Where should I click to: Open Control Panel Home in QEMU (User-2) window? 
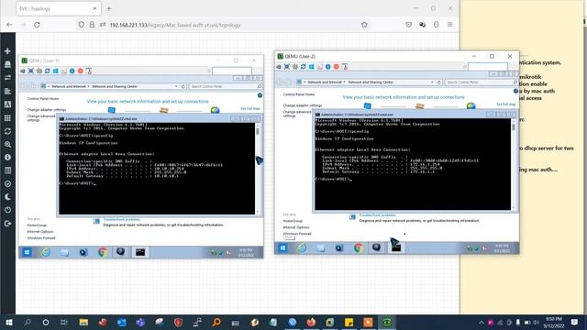pyautogui.click(x=299, y=94)
